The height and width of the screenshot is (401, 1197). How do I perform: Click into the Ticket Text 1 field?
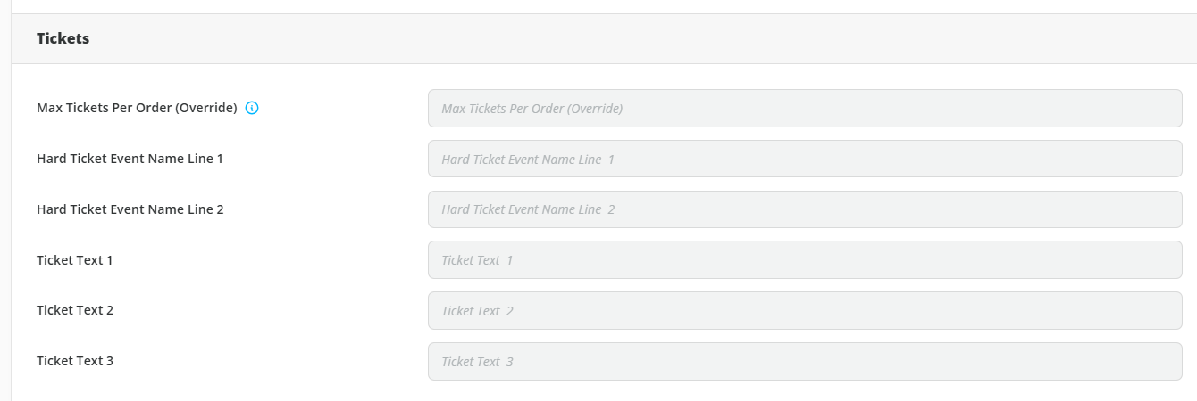click(x=805, y=259)
